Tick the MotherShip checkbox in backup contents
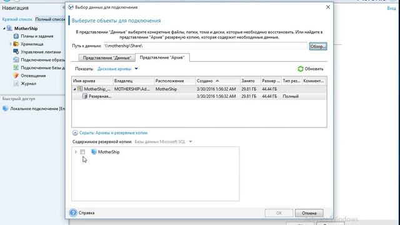400x225 pixels. coord(82,152)
